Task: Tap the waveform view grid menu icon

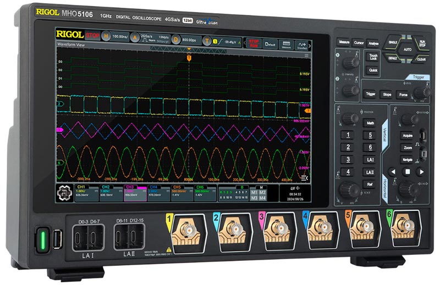Action: tap(306, 55)
